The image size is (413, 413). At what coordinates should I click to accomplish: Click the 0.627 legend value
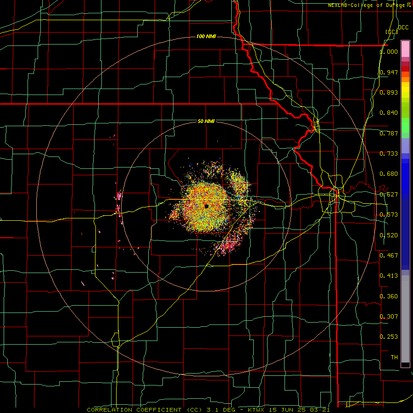[x=389, y=195]
